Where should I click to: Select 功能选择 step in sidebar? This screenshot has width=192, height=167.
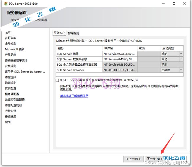click(11, 77)
